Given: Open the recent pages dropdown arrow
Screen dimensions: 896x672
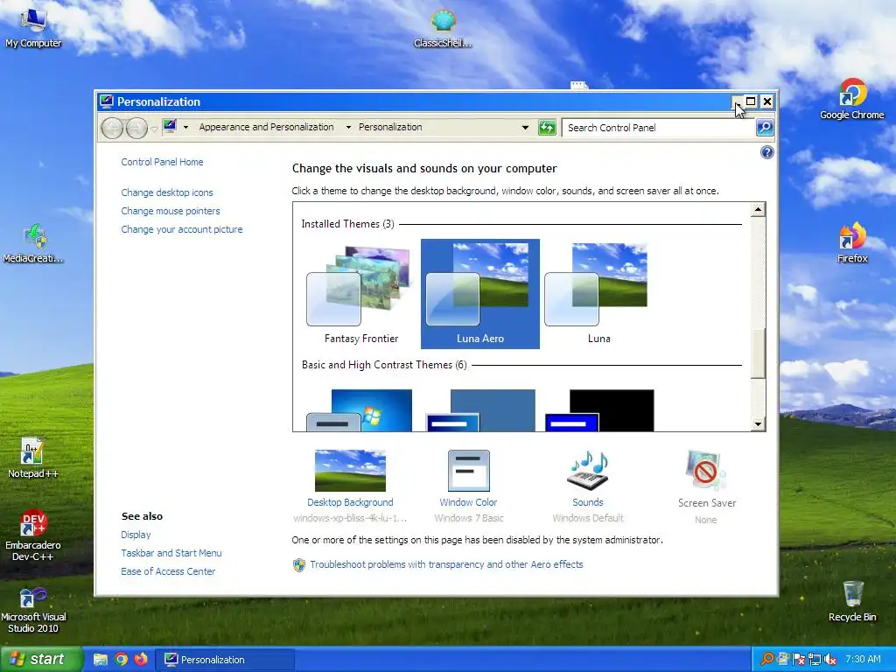Looking at the screenshot, I should [154, 129].
